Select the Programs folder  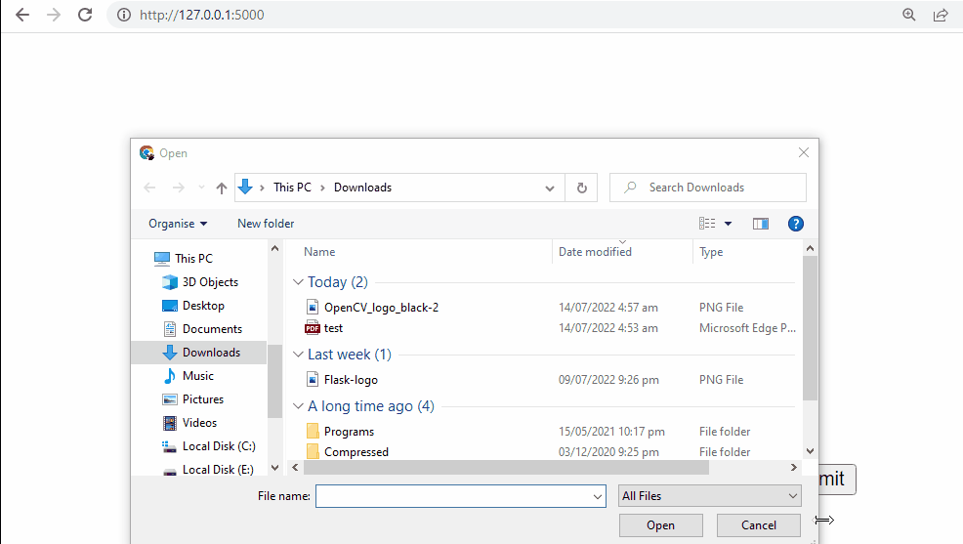click(349, 432)
